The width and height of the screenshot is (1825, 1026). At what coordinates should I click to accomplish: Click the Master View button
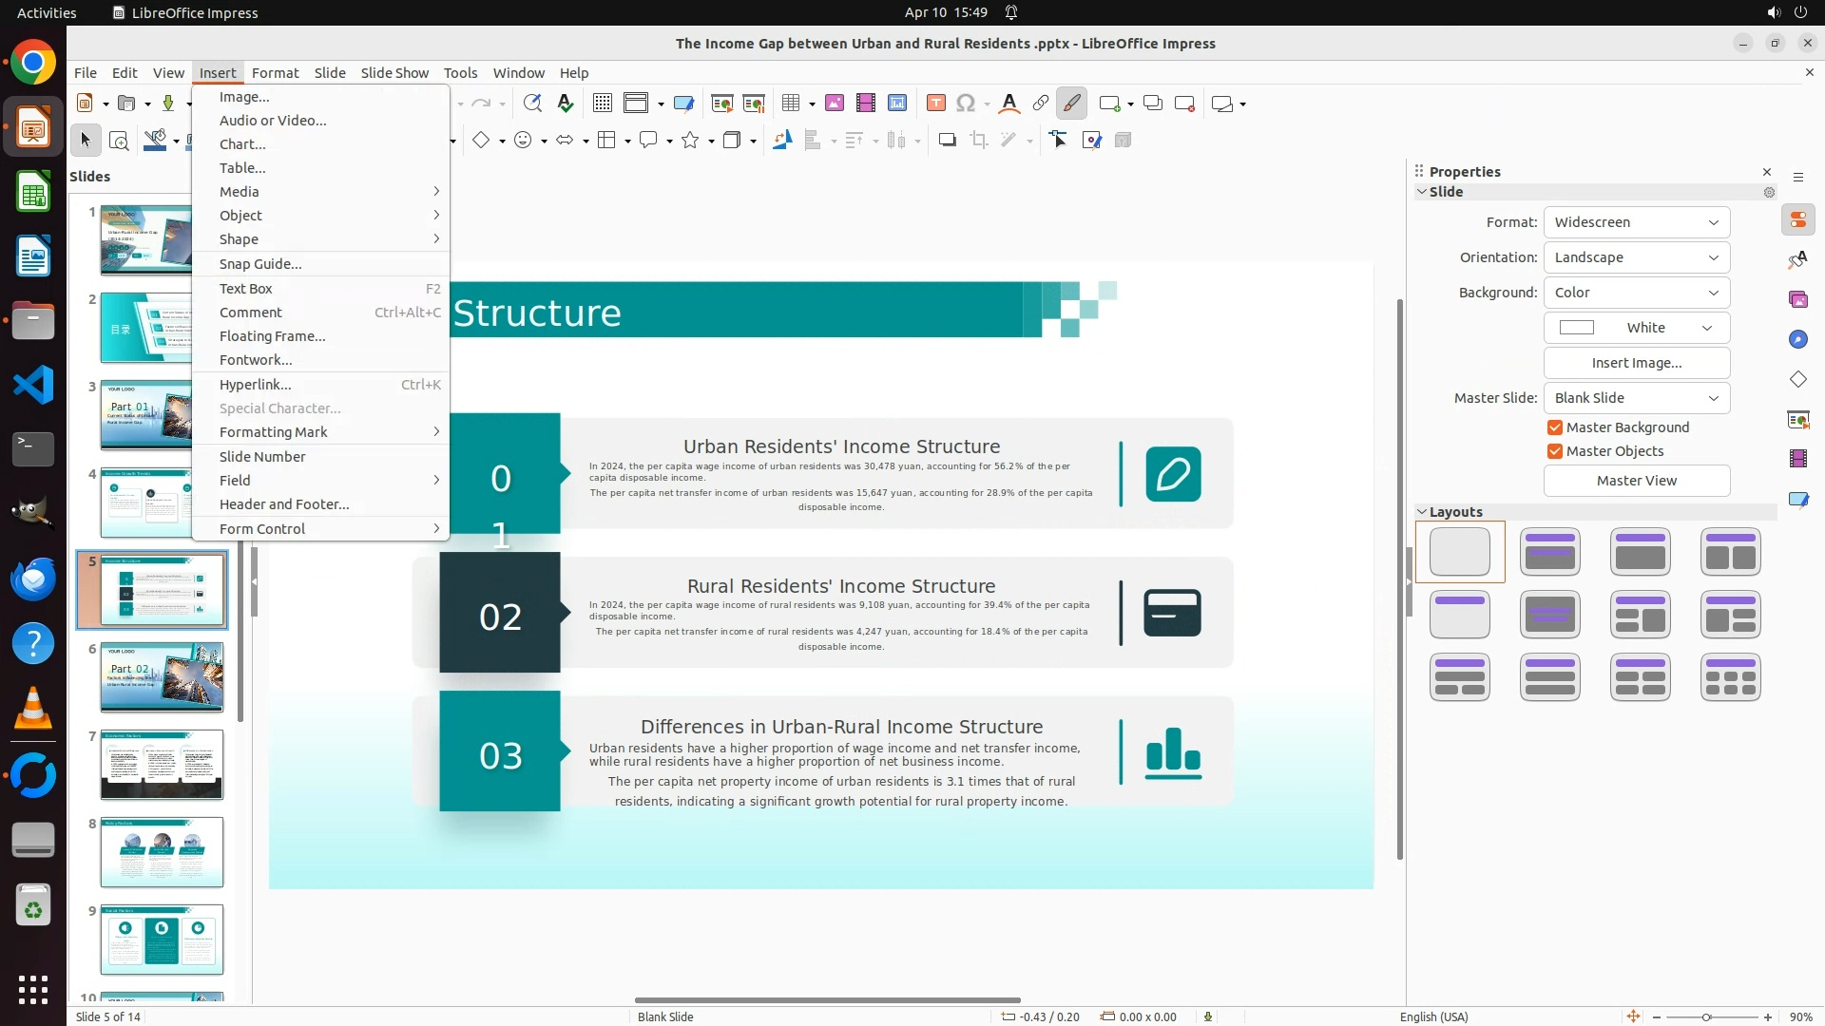1636,481
